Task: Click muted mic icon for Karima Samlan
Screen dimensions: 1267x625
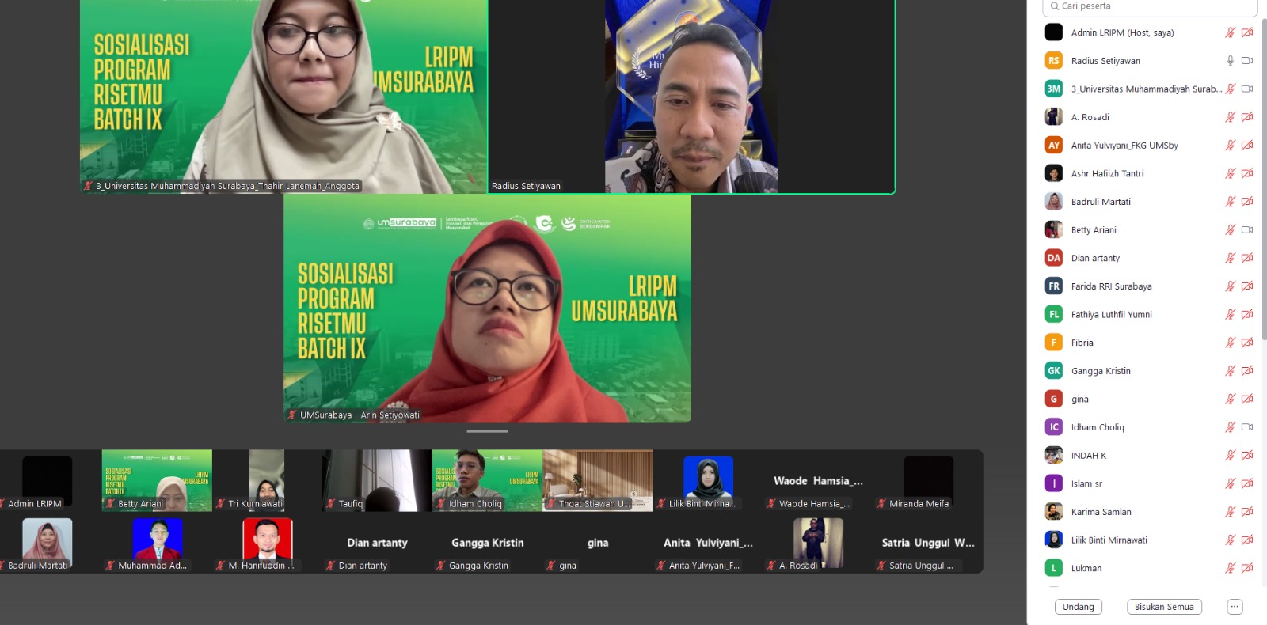Action: coord(1230,512)
